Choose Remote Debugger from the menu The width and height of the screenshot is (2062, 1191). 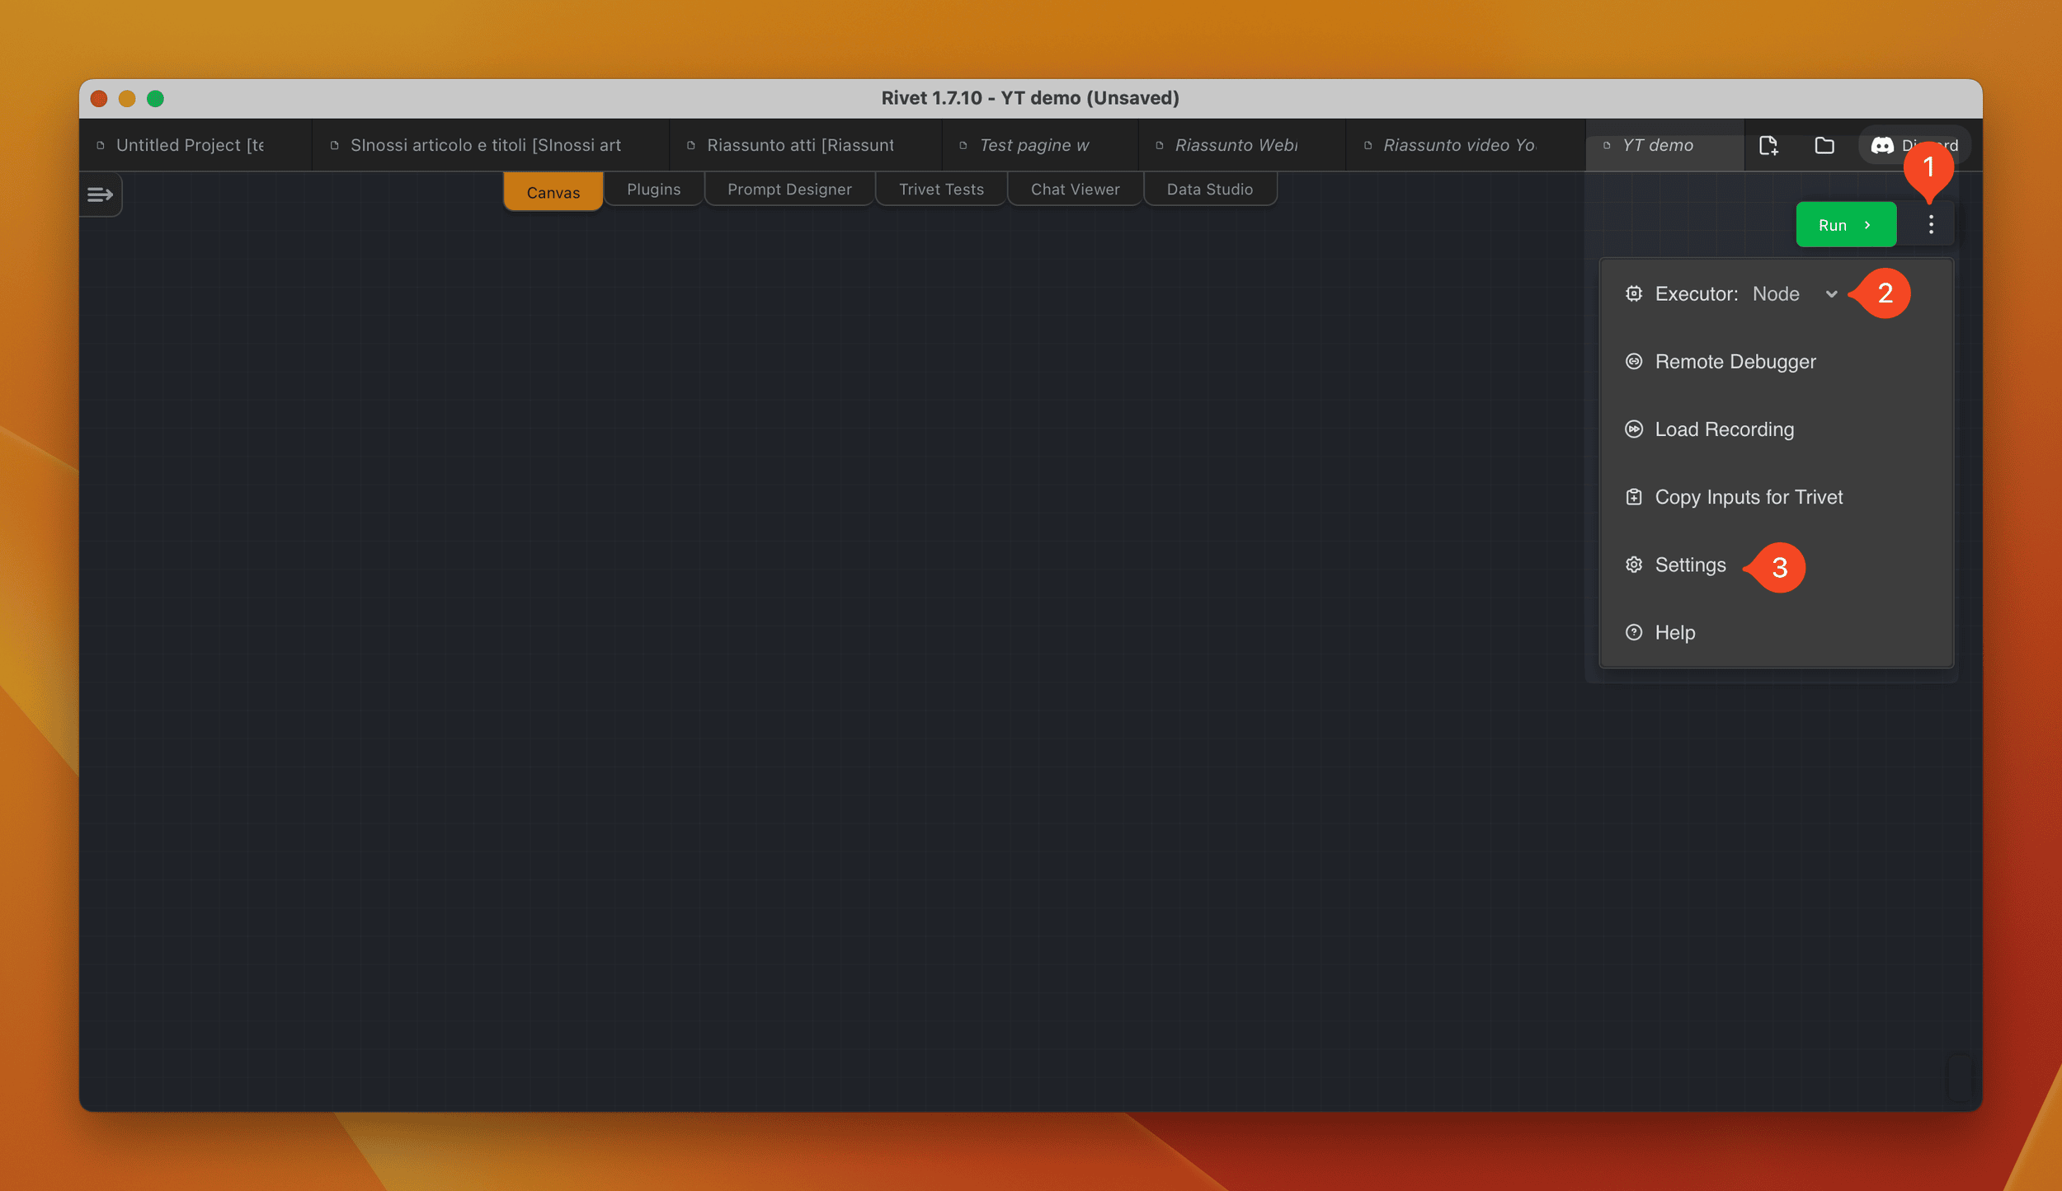click(x=1776, y=361)
